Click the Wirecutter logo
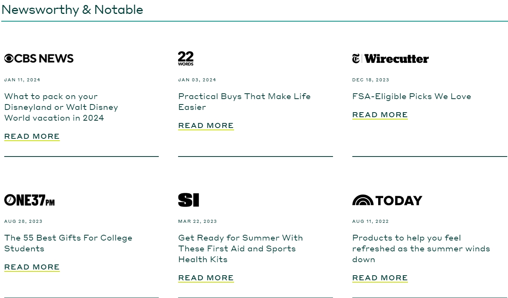 pyautogui.click(x=390, y=59)
